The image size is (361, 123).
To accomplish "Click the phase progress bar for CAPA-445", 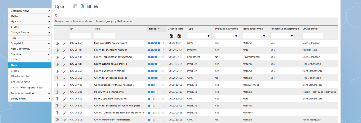I will coord(156,57).
